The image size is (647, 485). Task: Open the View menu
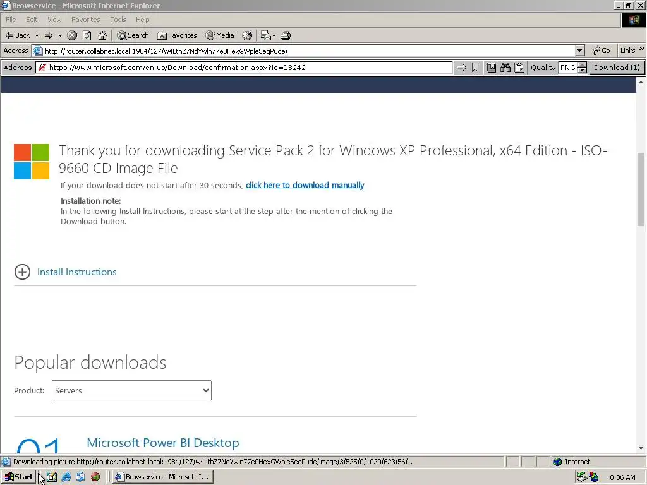pos(54,20)
